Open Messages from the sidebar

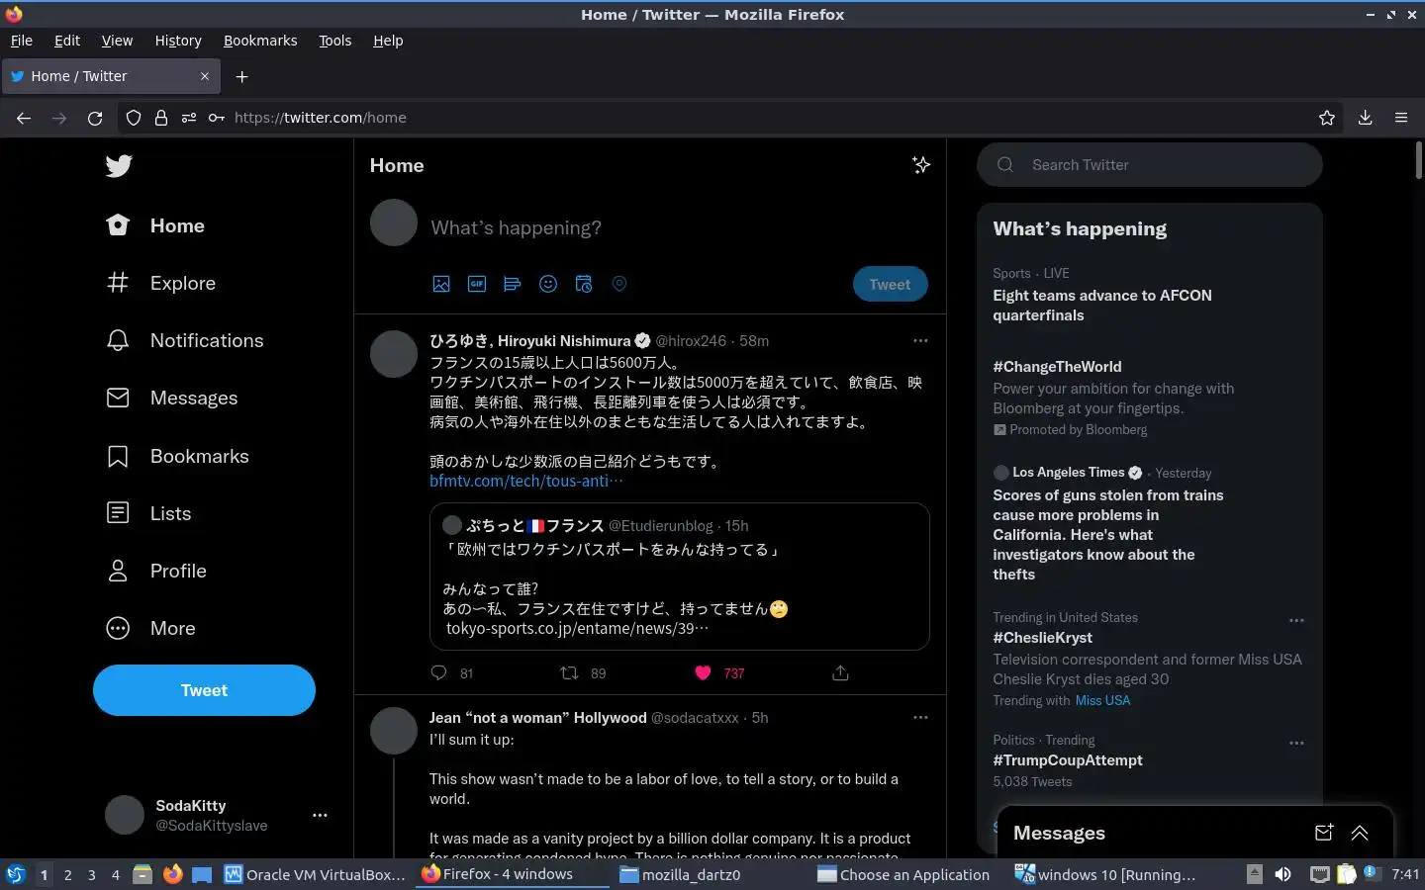pyautogui.click(x=171, y=398)
